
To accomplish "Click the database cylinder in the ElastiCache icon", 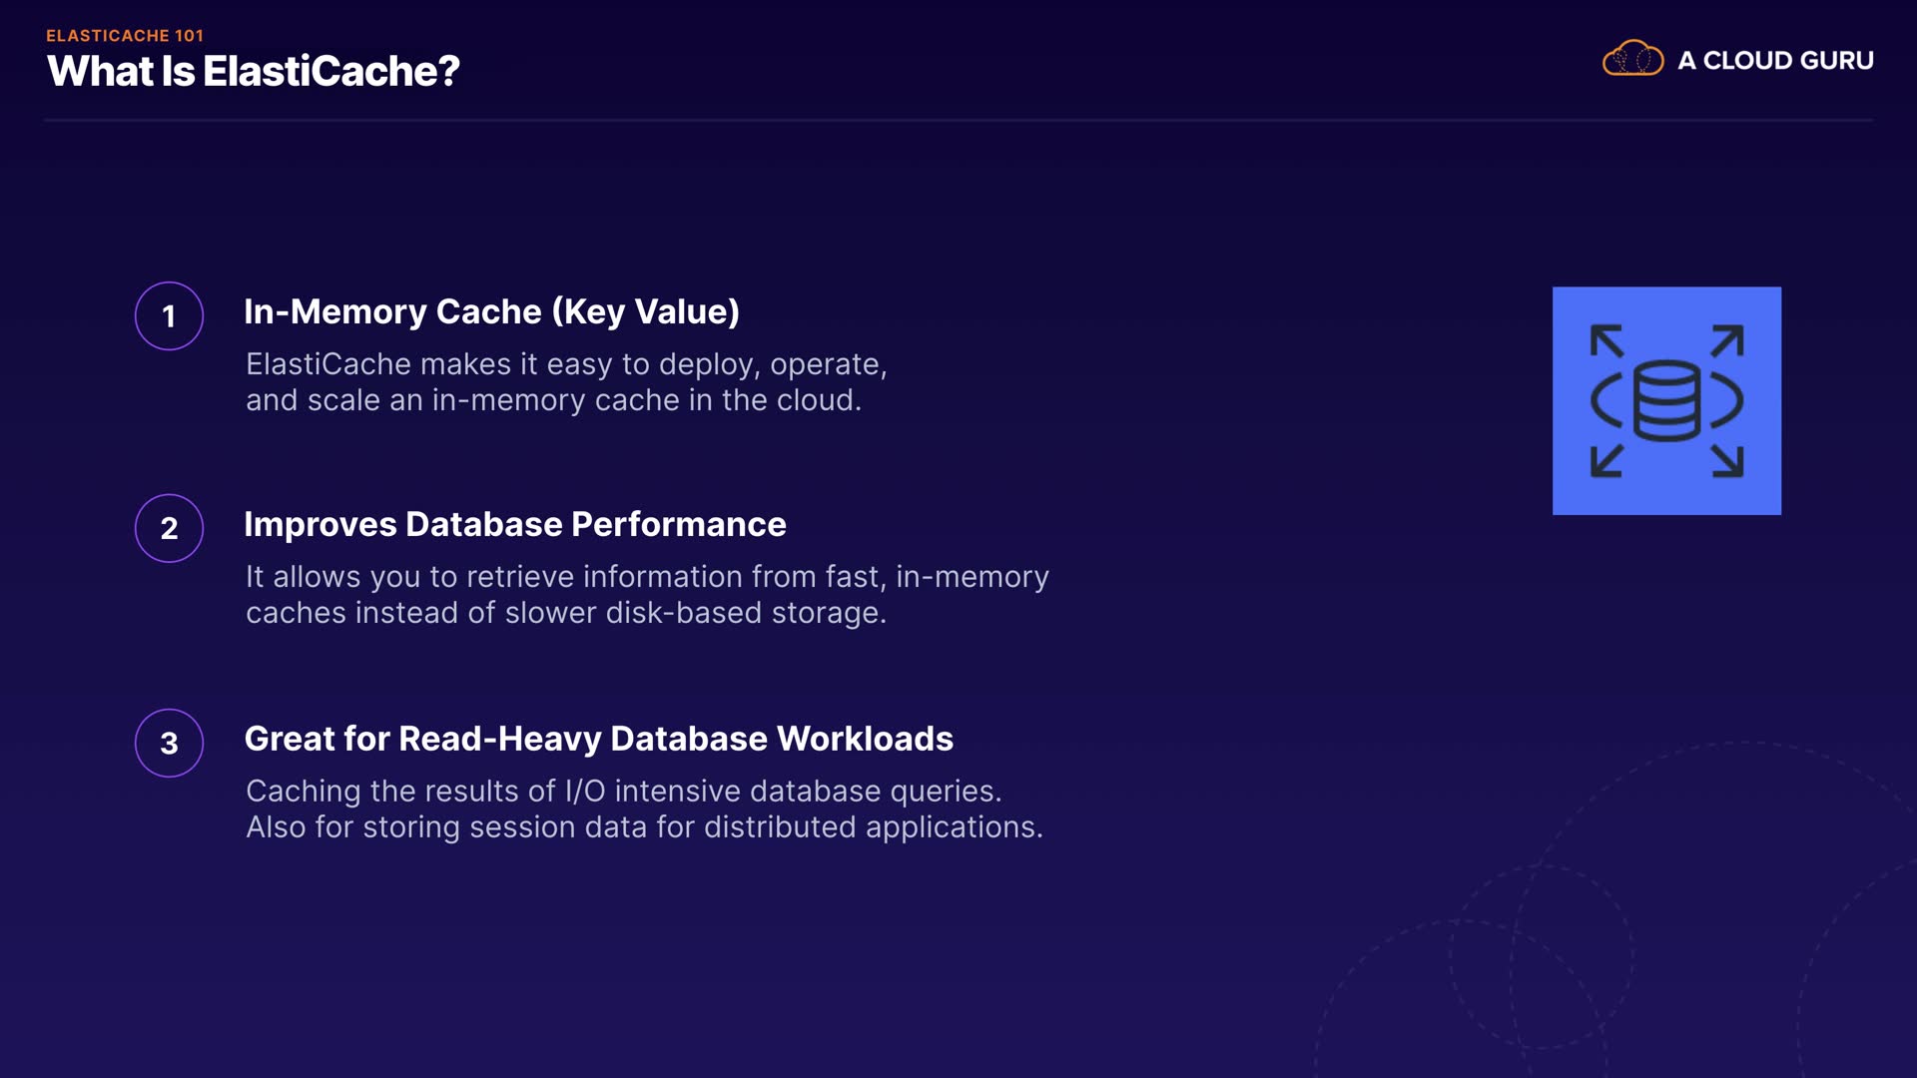I will 1666,400.
